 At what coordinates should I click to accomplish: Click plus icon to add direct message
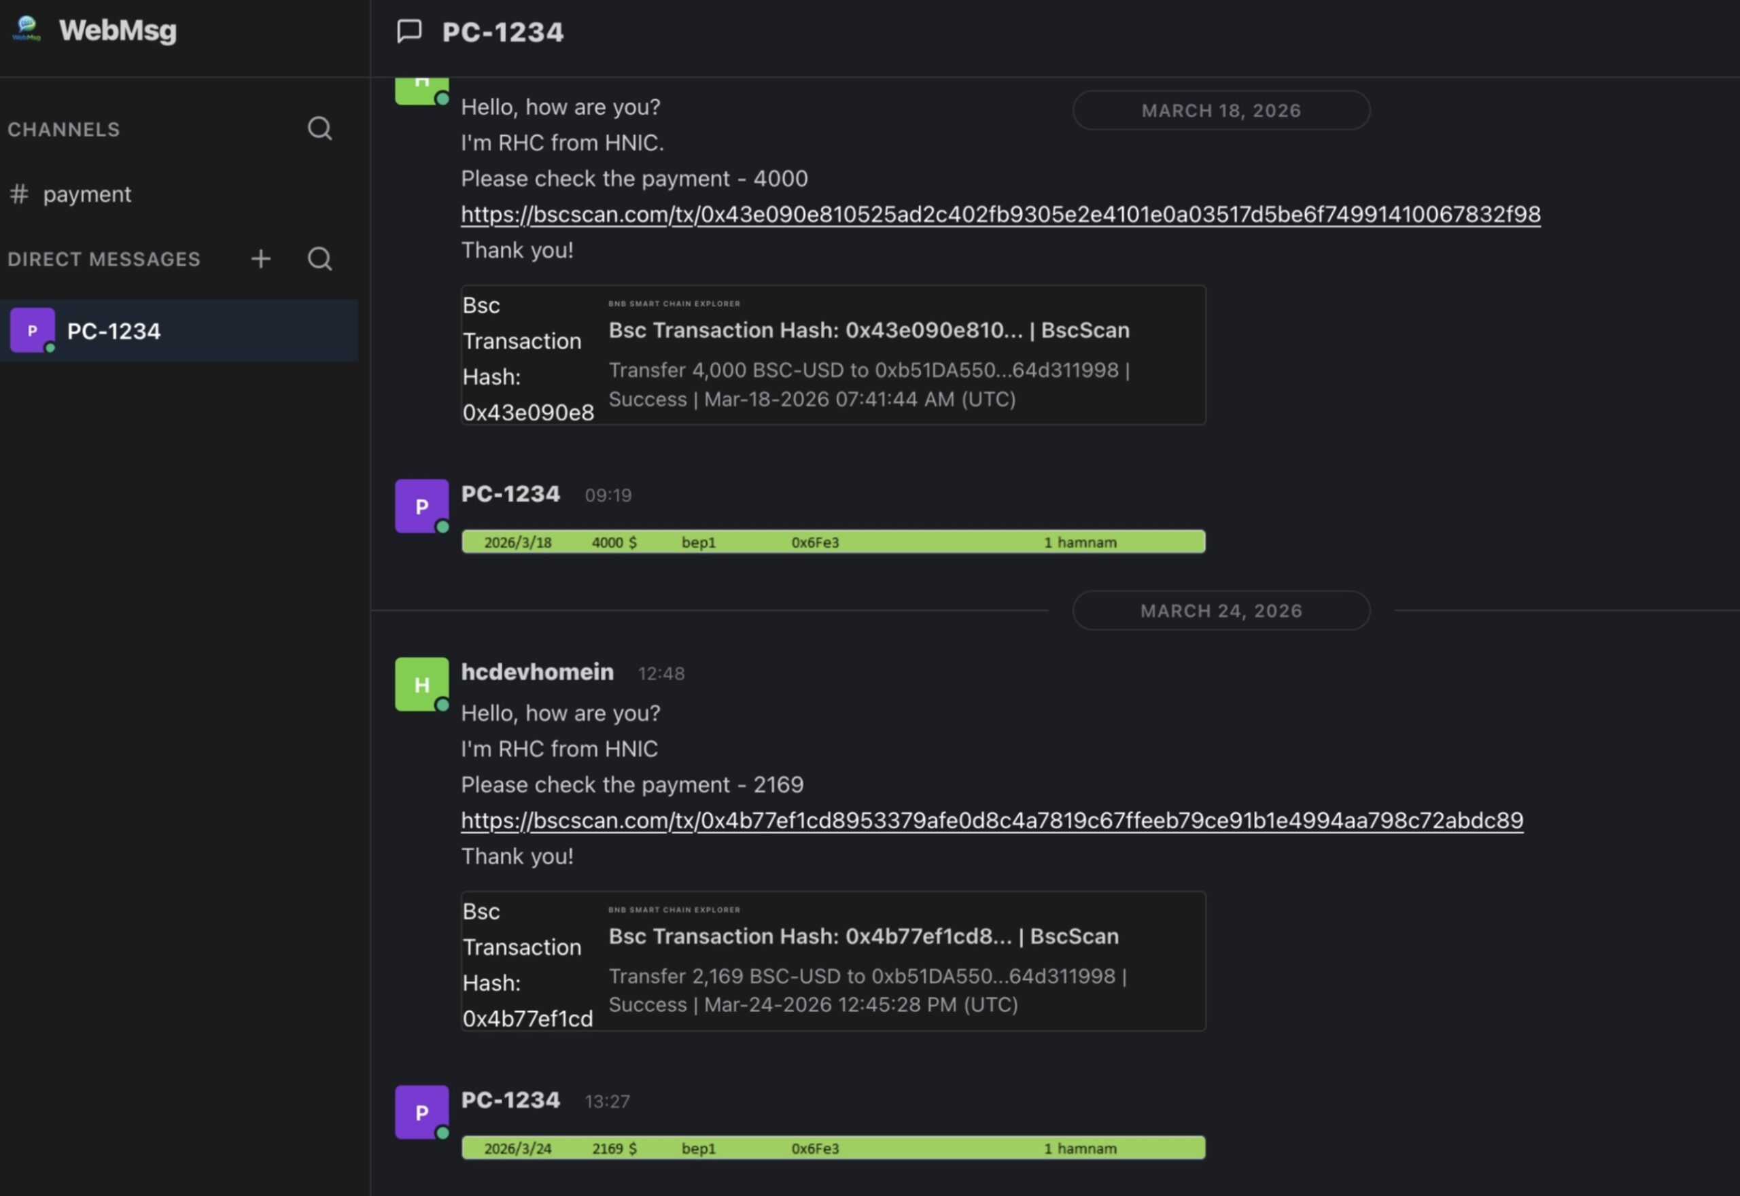point(261,258)
